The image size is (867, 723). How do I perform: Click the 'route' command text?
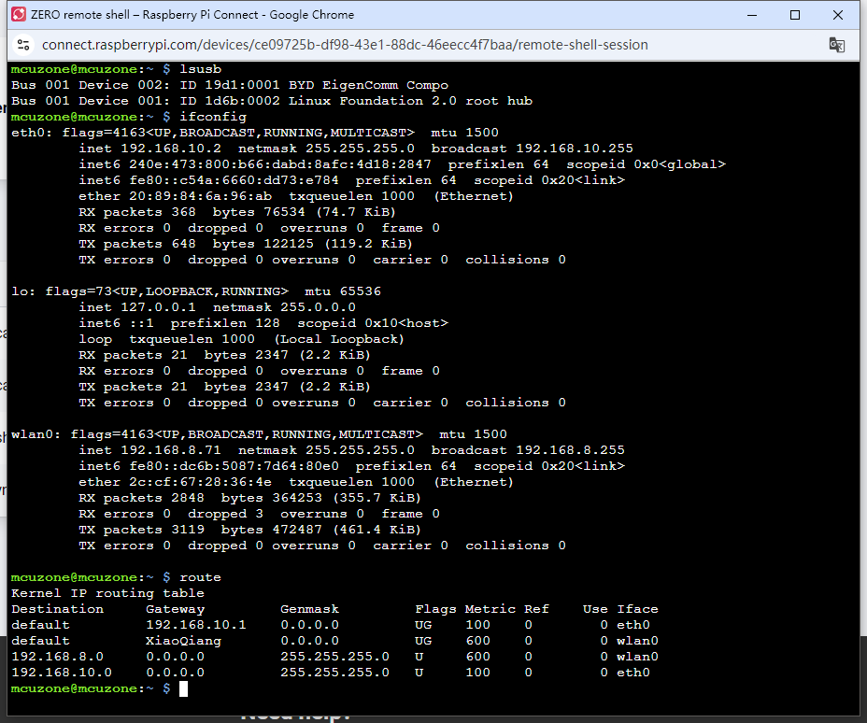coord(201,577)
